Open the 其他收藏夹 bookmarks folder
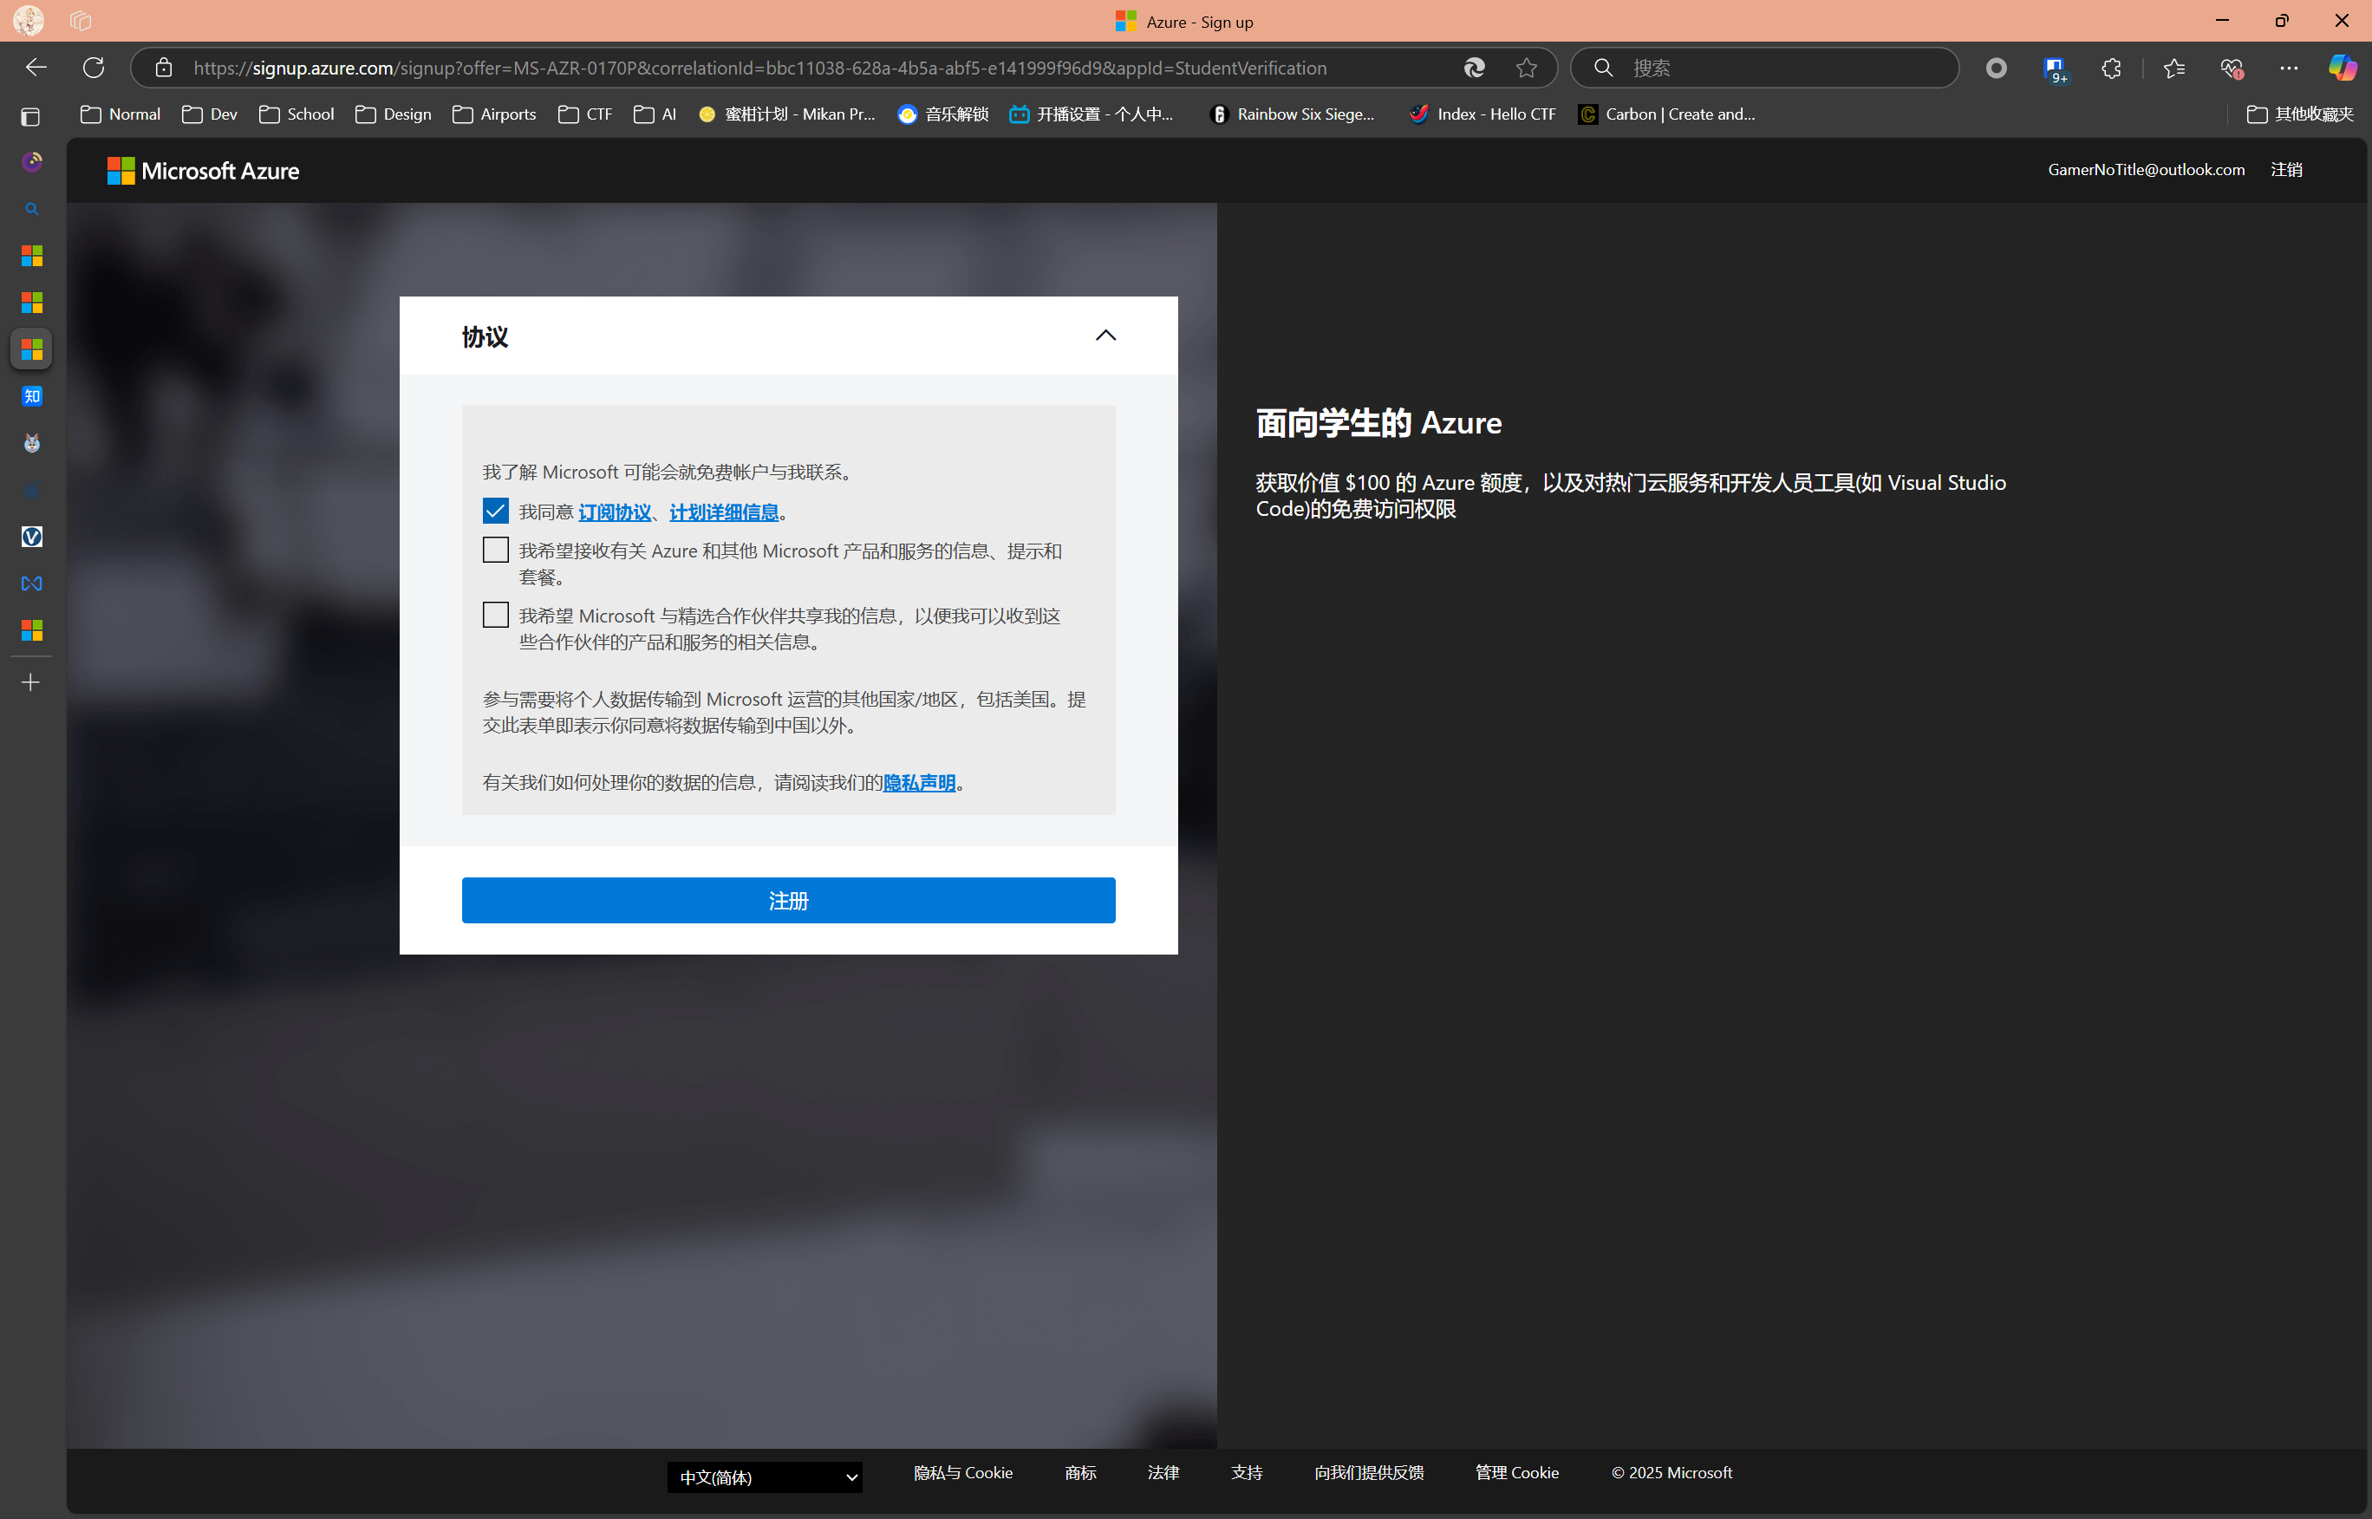Viewport: 2372px width, 1519px height. [2300, 114]
